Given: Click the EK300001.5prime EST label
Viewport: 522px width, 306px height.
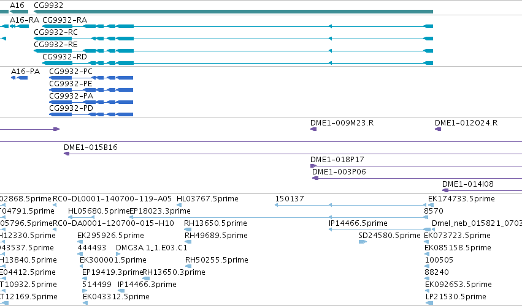Looking at the screenshot, I should pos(113,260).
